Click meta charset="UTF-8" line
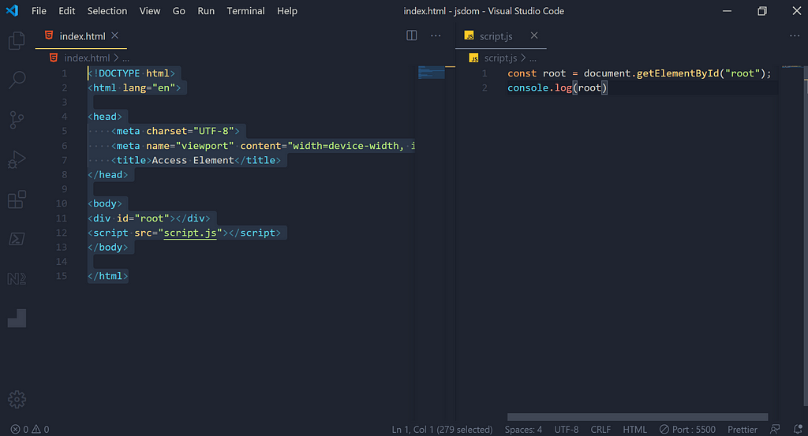This screenshot has height=436, width=808. [x=175, y=131]
